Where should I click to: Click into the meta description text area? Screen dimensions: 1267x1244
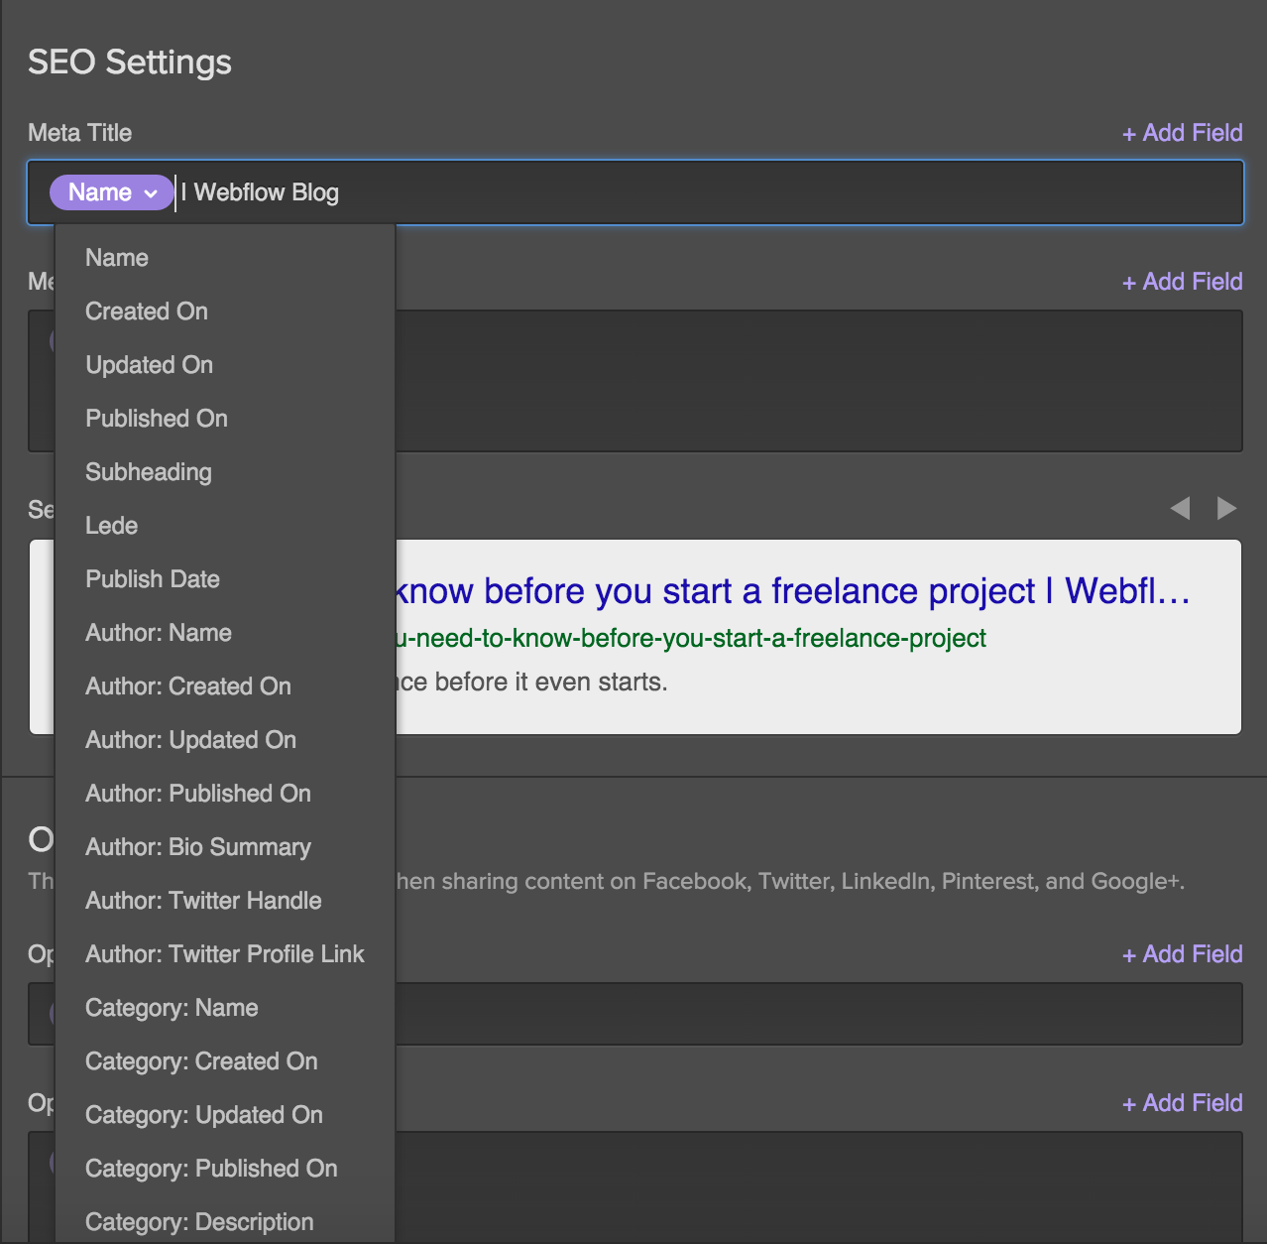818,381
